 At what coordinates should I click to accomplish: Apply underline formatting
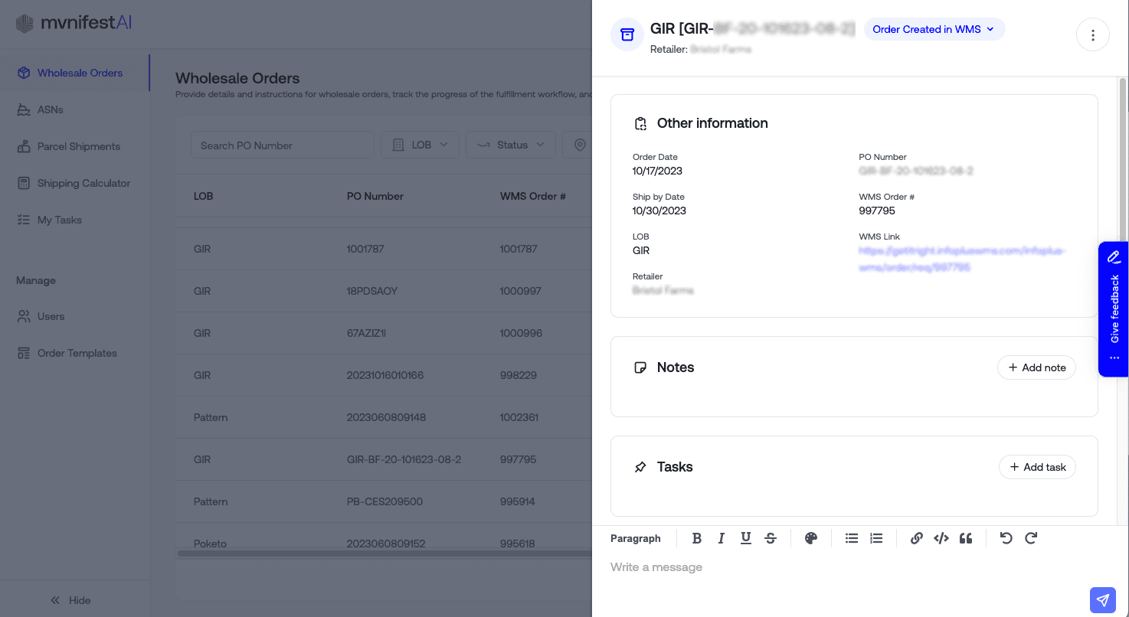(745, 538)
